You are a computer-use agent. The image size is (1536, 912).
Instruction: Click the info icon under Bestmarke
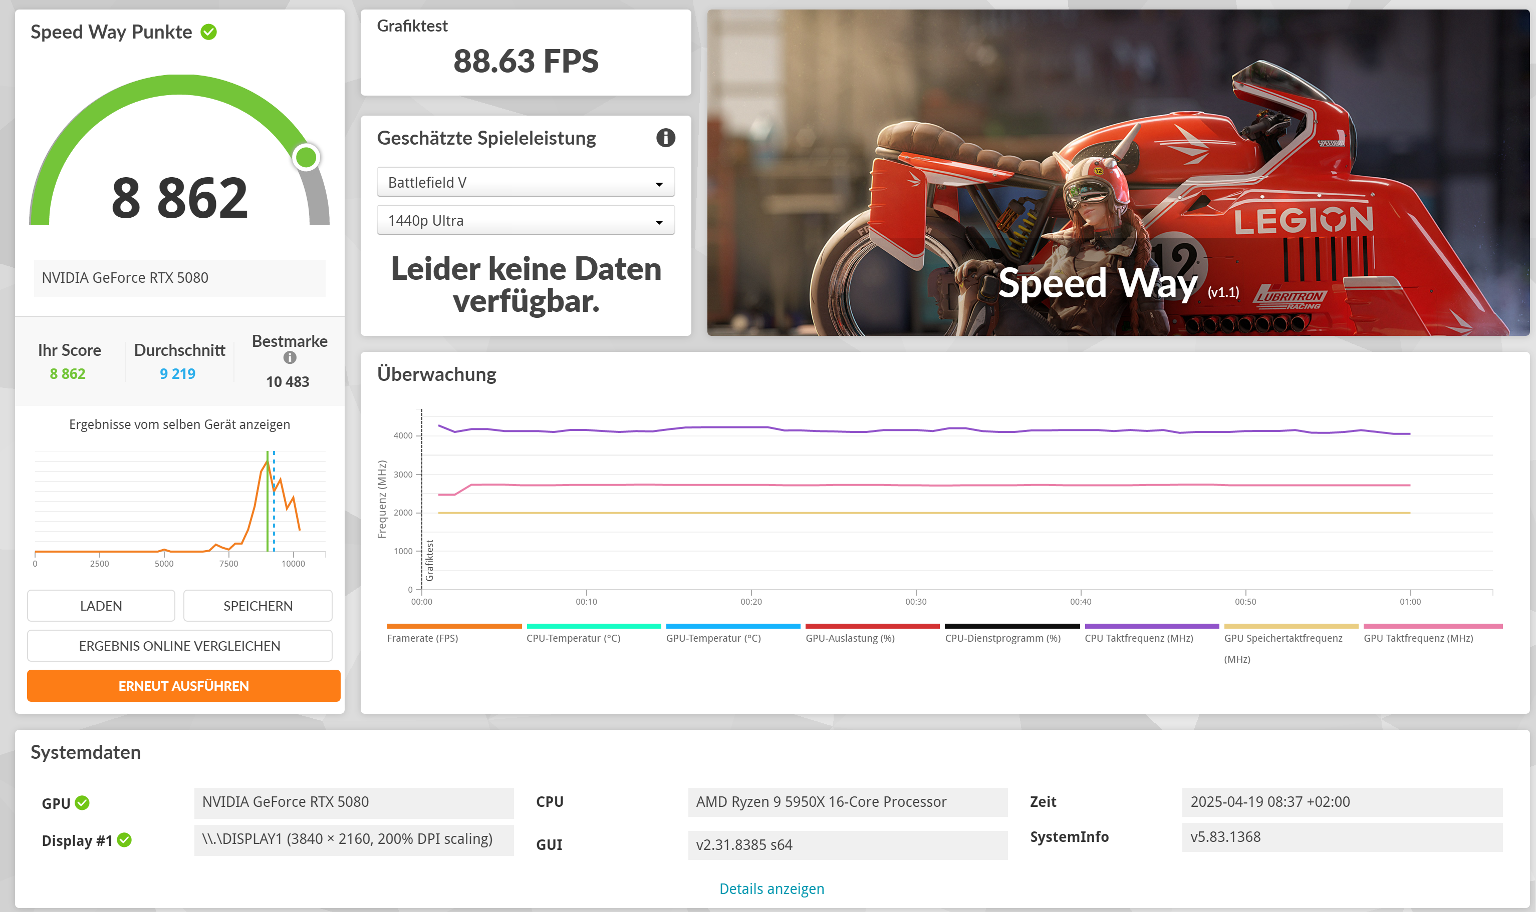290,358
